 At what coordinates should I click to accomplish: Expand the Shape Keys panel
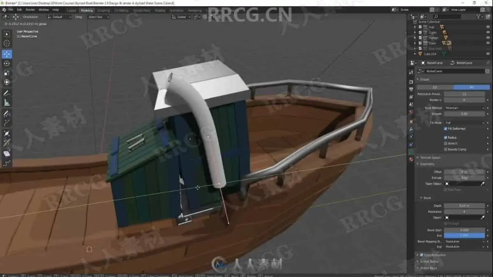click(428, 268)
